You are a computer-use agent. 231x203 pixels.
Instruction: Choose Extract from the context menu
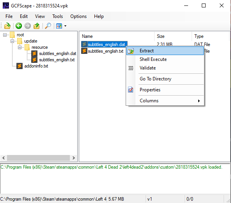click(165, 51)
